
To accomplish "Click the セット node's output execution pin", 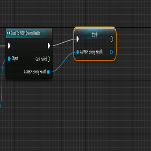I will pyautogui.click(x=112, y=39).
